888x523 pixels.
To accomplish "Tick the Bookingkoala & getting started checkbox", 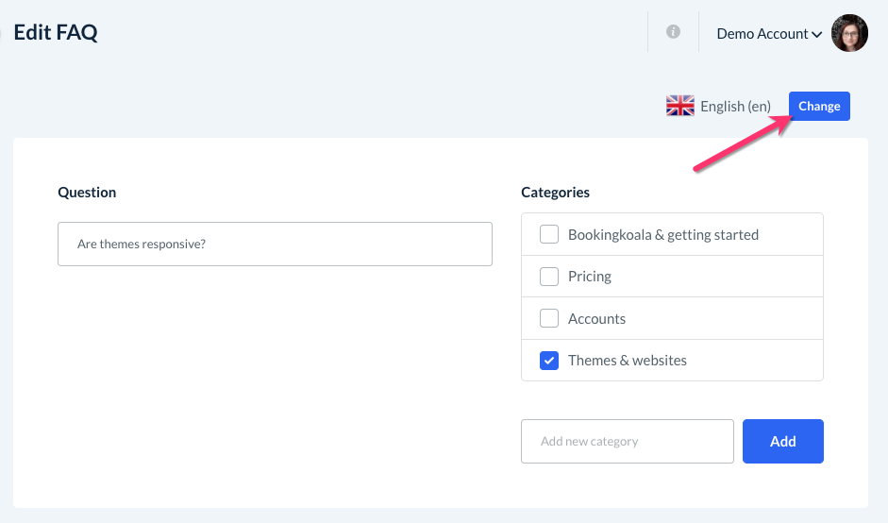I will [549, 234].
